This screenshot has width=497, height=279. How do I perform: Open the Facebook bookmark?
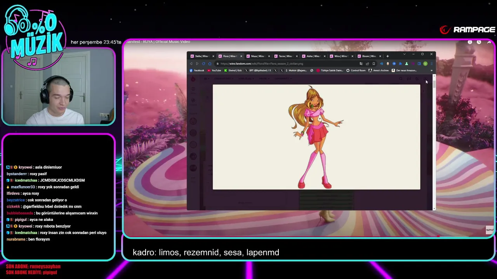[x=197, y=71]
